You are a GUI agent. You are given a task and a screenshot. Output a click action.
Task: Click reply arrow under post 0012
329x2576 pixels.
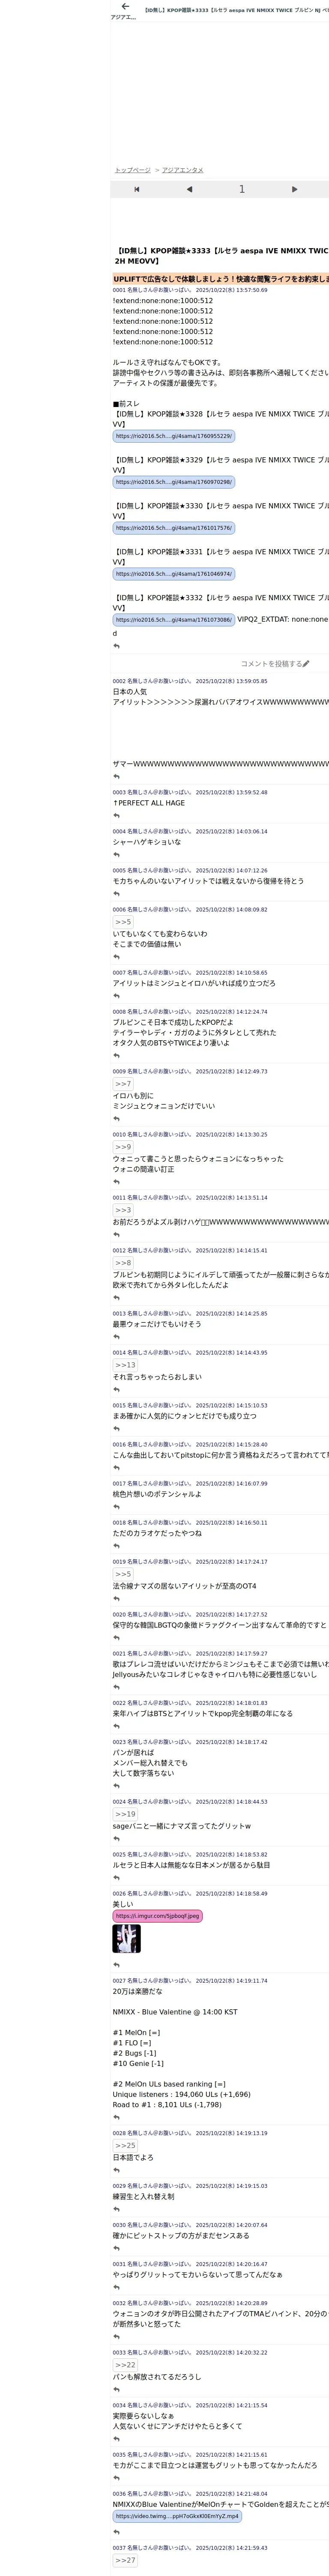pos(117,1298)
